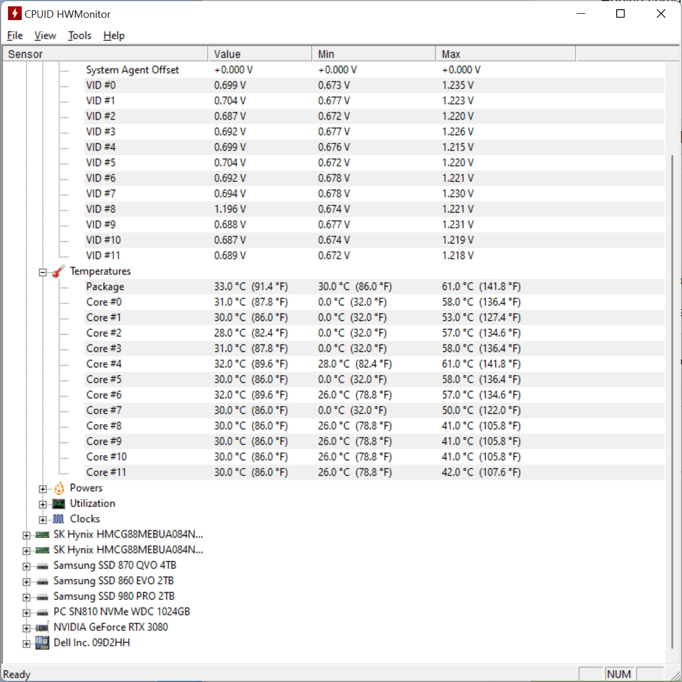Expand the Utilization section
This screenshot has width=682, height=682.
point(42,504)
